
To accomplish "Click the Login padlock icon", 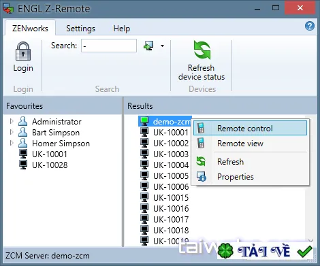I will click(23, 51).
